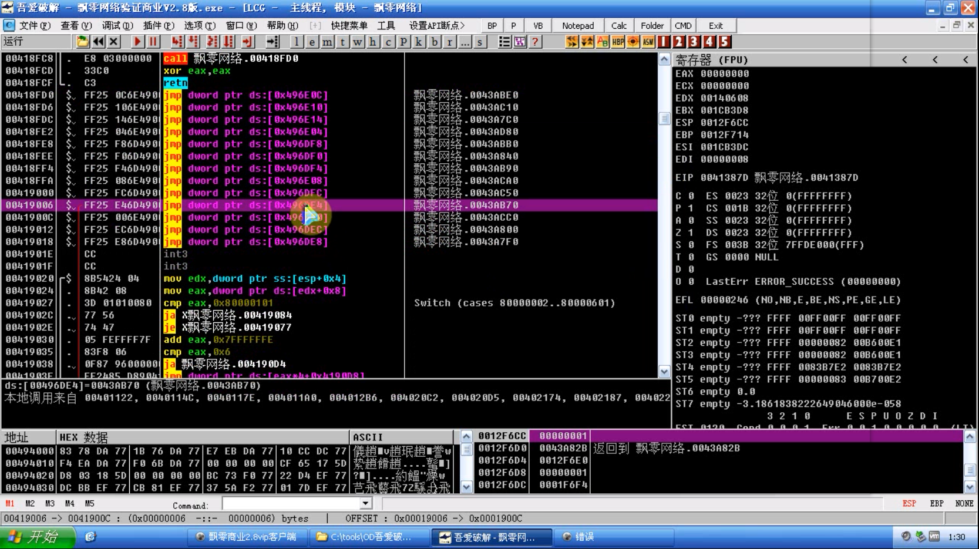Show the log window via 'l' button
This screenshot has height=549, width=979.
(x=297, y=42)
